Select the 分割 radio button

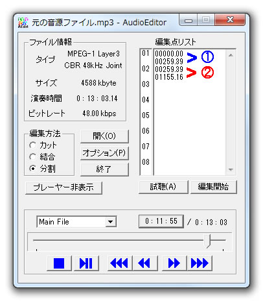click(32, 168)
